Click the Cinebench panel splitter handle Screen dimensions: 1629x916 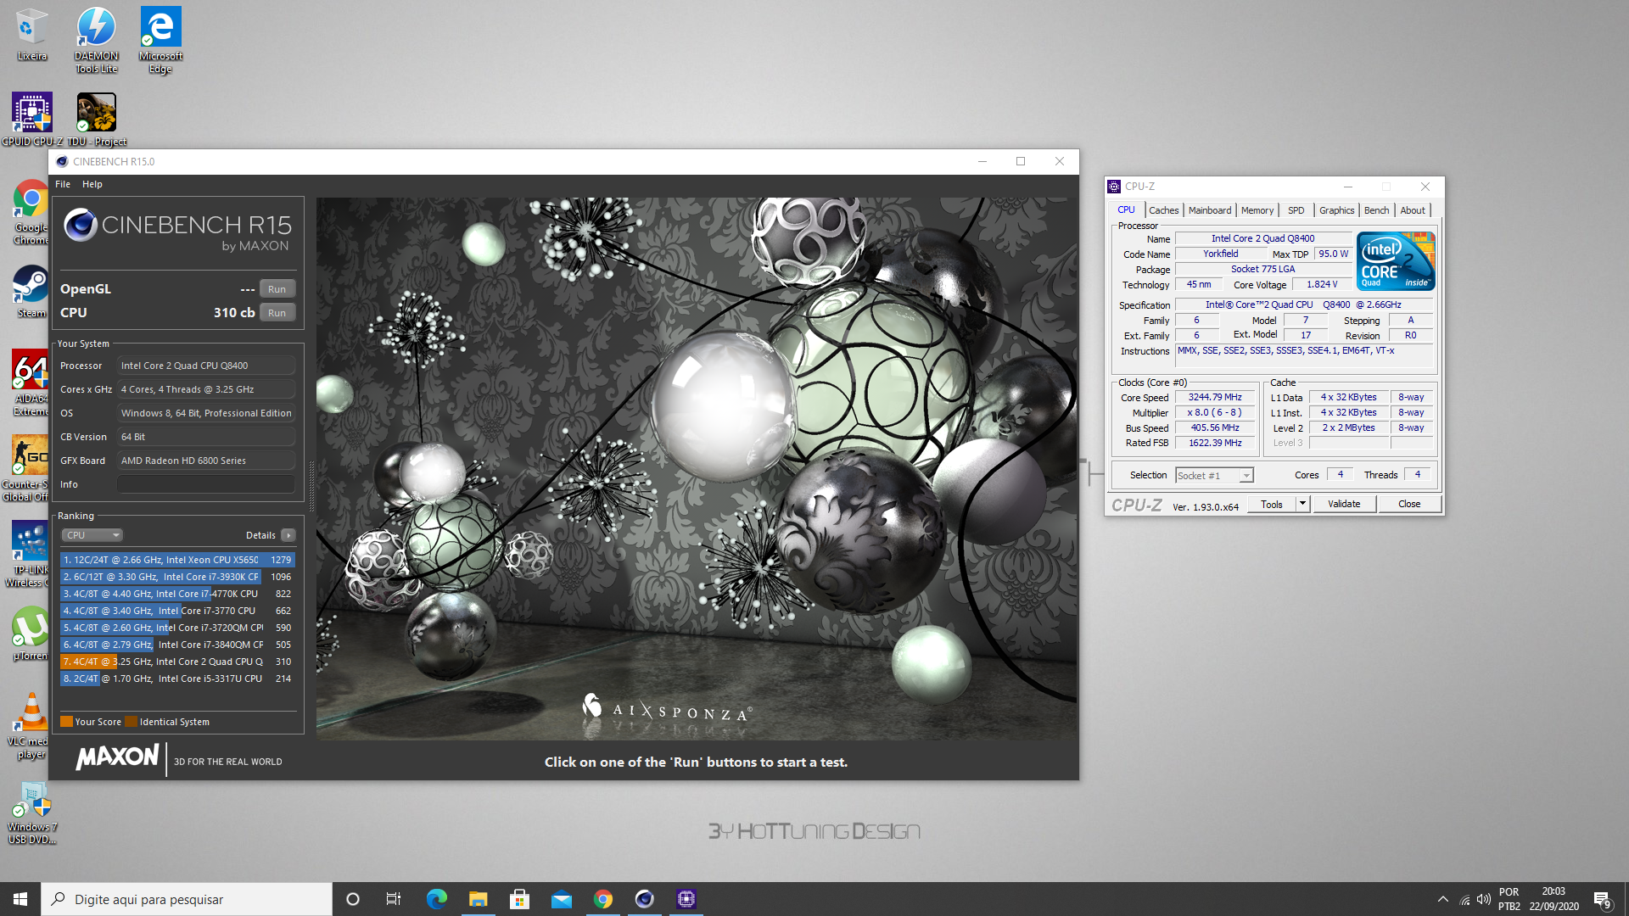point(311,486)
